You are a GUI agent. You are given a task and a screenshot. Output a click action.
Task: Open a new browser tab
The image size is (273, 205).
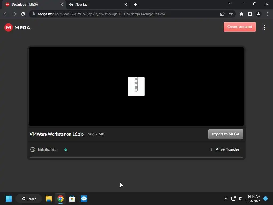pyautogui.click(x=136, y=5)
